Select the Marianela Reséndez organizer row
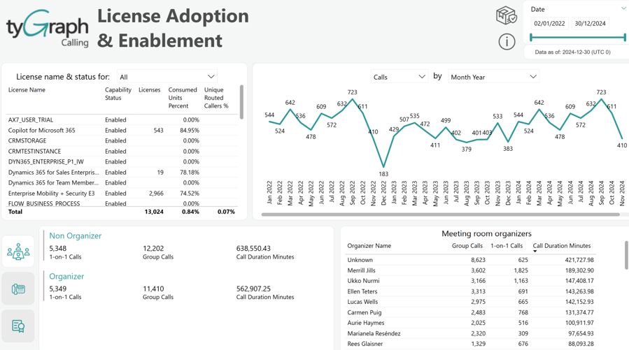629x350 pixels. [471, 333]
